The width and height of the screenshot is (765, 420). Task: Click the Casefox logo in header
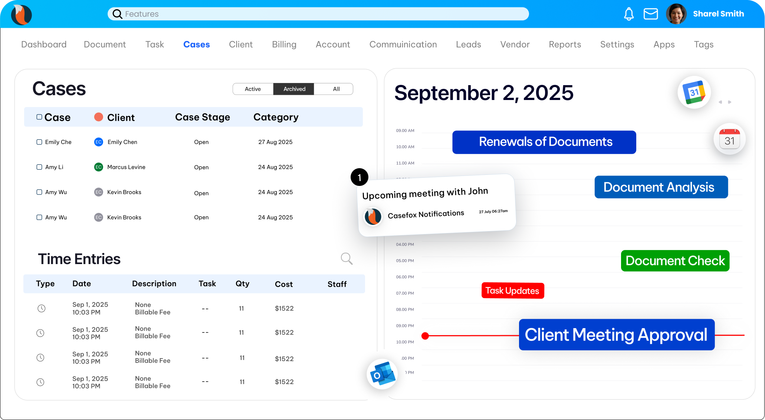click(22, 14)
